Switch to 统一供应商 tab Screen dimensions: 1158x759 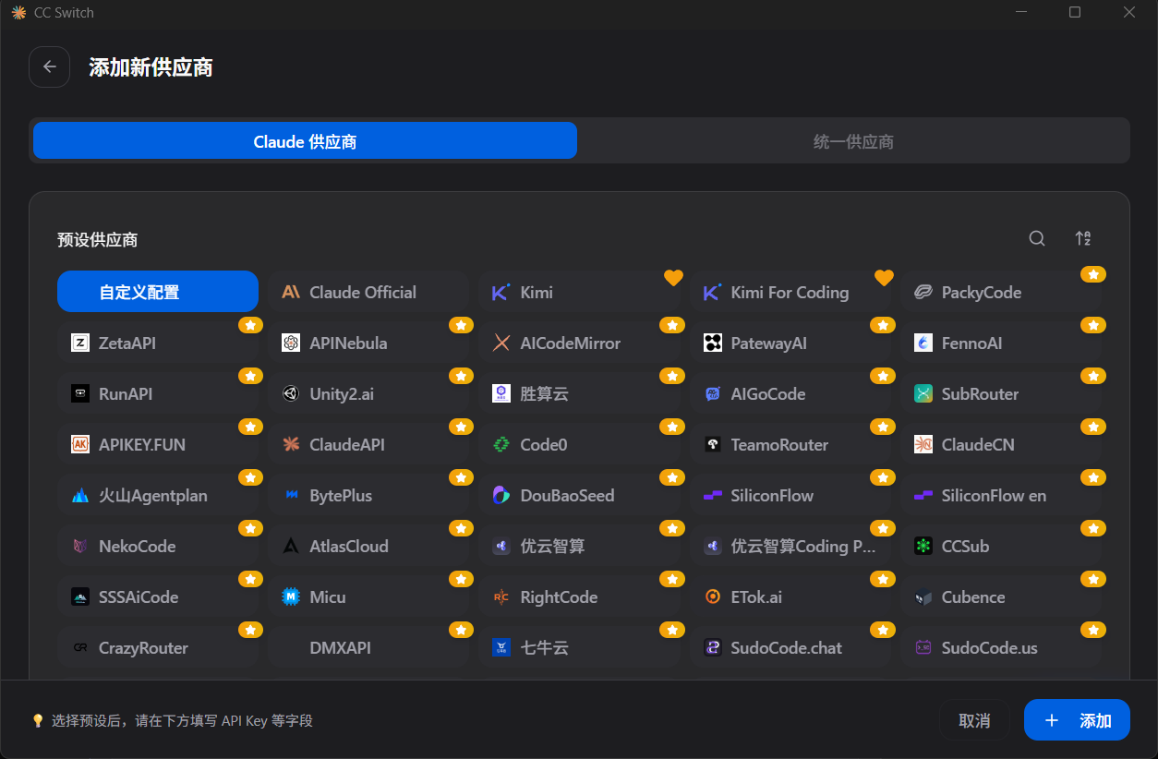pyautogui.click(x=853, y=140)
